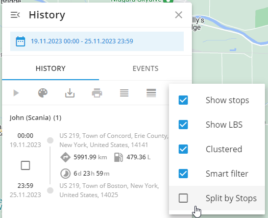Click the 00:00 19.11.2023 start time

(26, 140)
